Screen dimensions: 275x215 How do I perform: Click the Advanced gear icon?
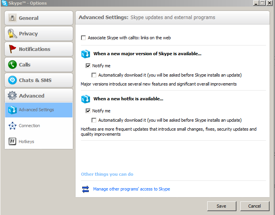(x=12, y=96)
